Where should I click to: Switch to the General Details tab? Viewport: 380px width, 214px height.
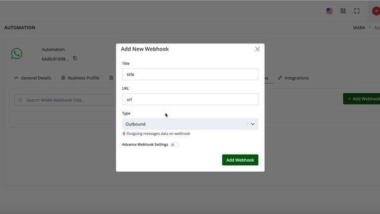(33, 78)
